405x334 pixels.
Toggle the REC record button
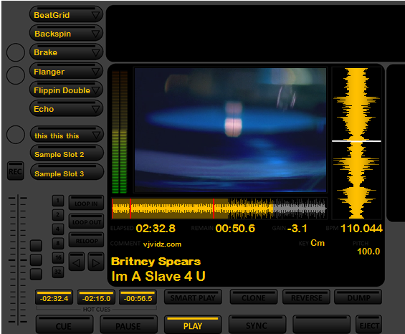[16, 171]
